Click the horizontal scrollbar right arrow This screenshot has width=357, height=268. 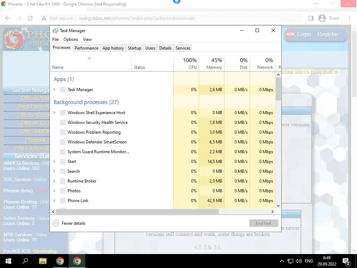(273, 212)
